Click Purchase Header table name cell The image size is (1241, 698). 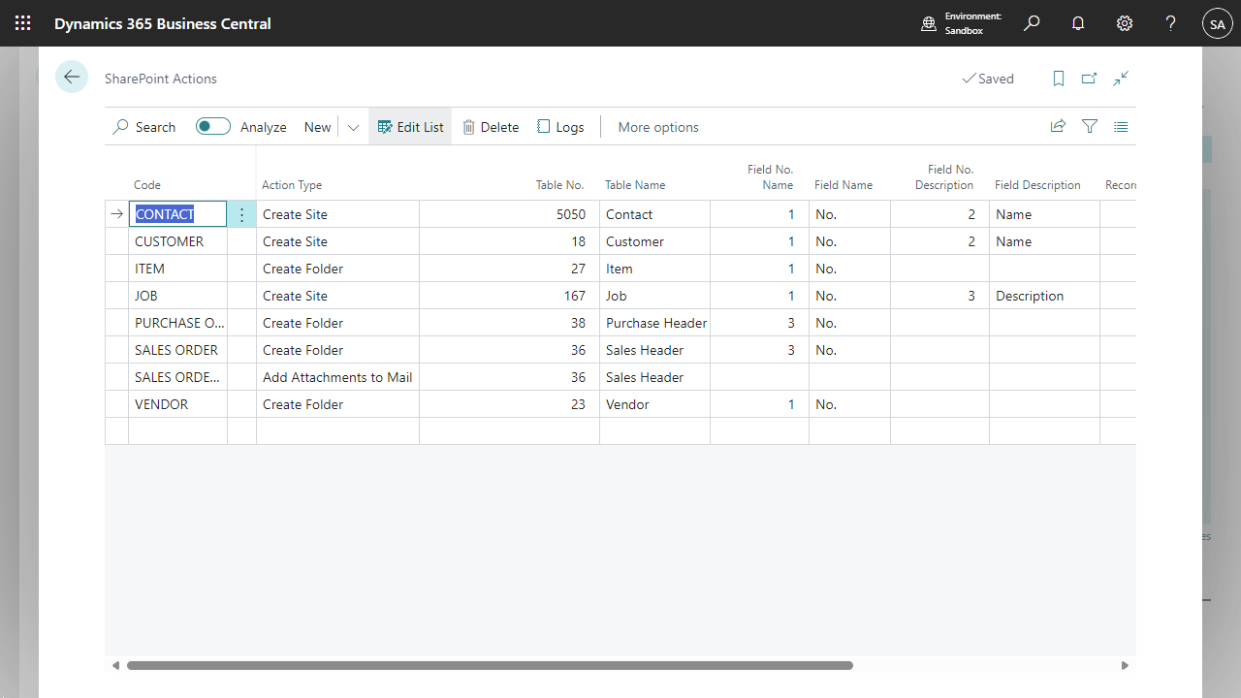coord(654,323)
